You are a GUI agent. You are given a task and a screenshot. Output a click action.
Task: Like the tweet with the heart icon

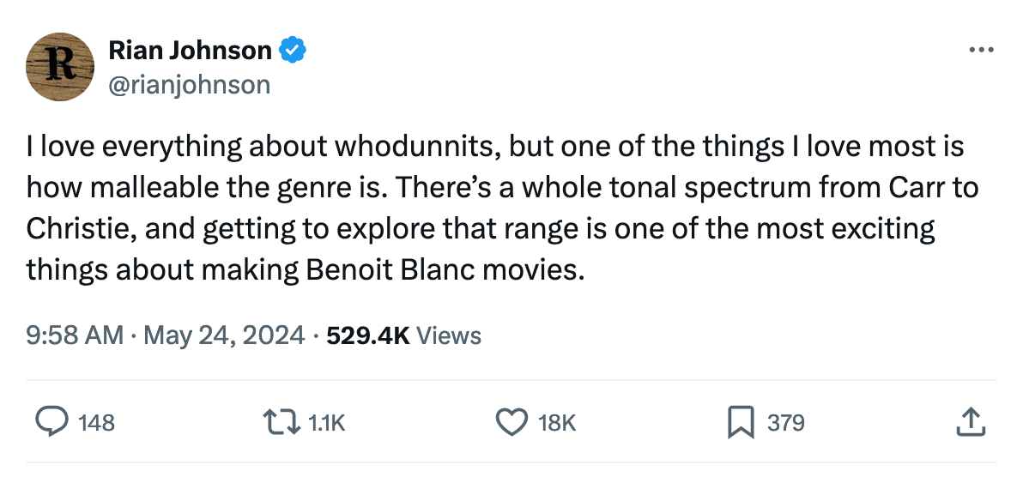click(x=511, y=422)
